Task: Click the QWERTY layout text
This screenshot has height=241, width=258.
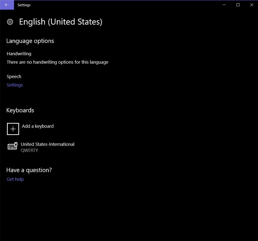Action: [x=29, y=150]
